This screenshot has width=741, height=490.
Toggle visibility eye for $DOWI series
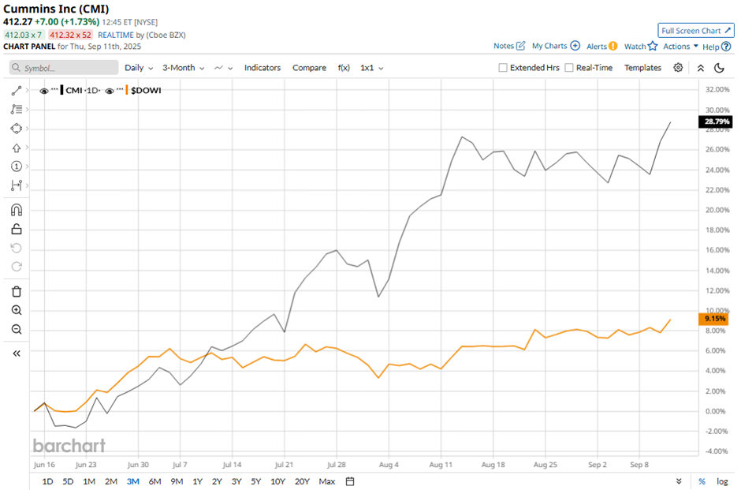click(x=109, y=91)
